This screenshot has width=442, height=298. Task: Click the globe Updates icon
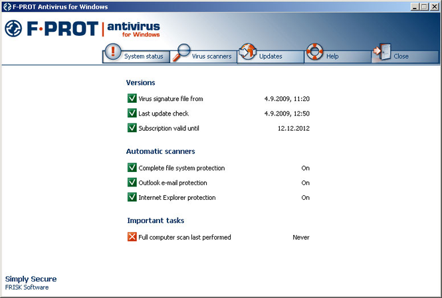[247, 52]
